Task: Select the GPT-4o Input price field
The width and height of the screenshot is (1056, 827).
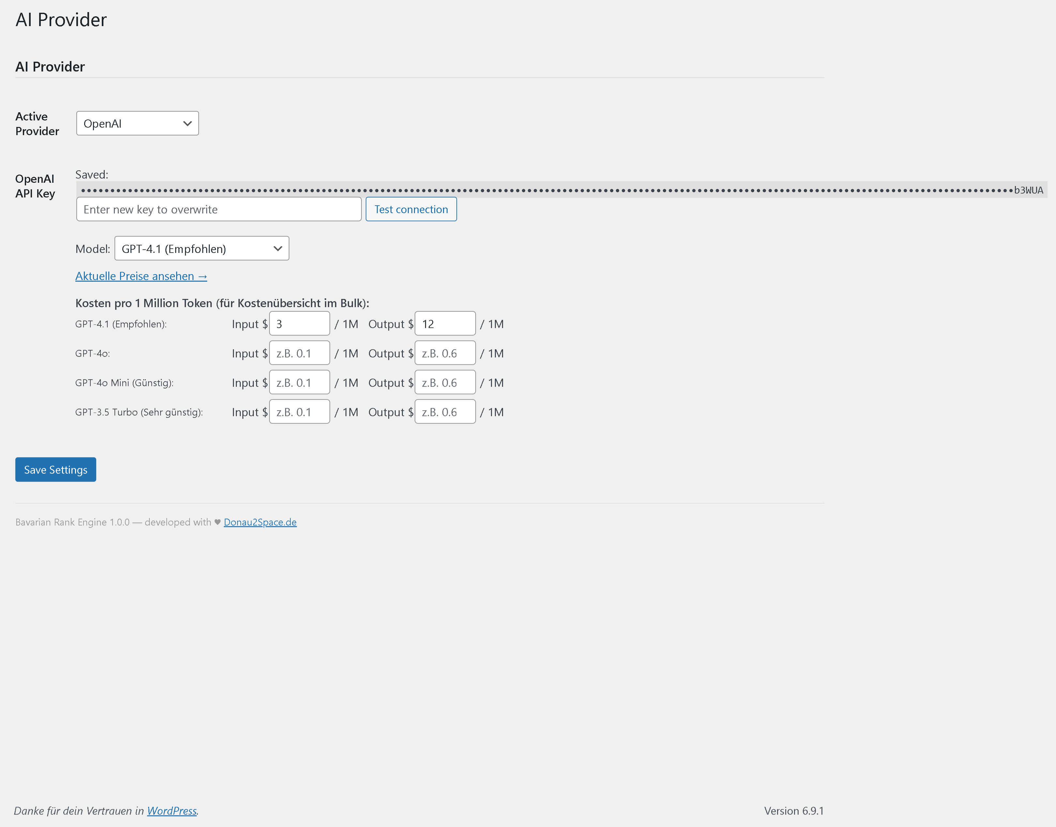Action: click(x=299, y=353)
